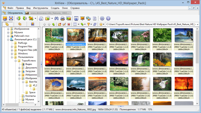Click thumbnail pane scroll down arrow
201x113 pixels.
tap(197, 104)
